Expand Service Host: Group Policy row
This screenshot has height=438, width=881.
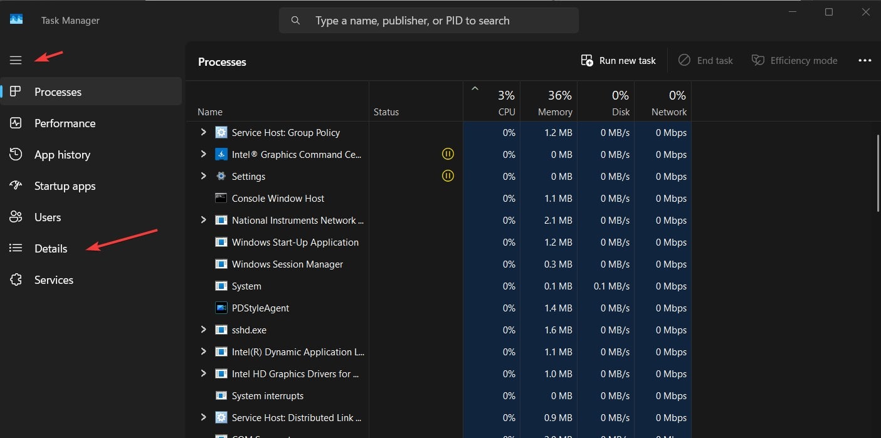(x=203, y=132)
